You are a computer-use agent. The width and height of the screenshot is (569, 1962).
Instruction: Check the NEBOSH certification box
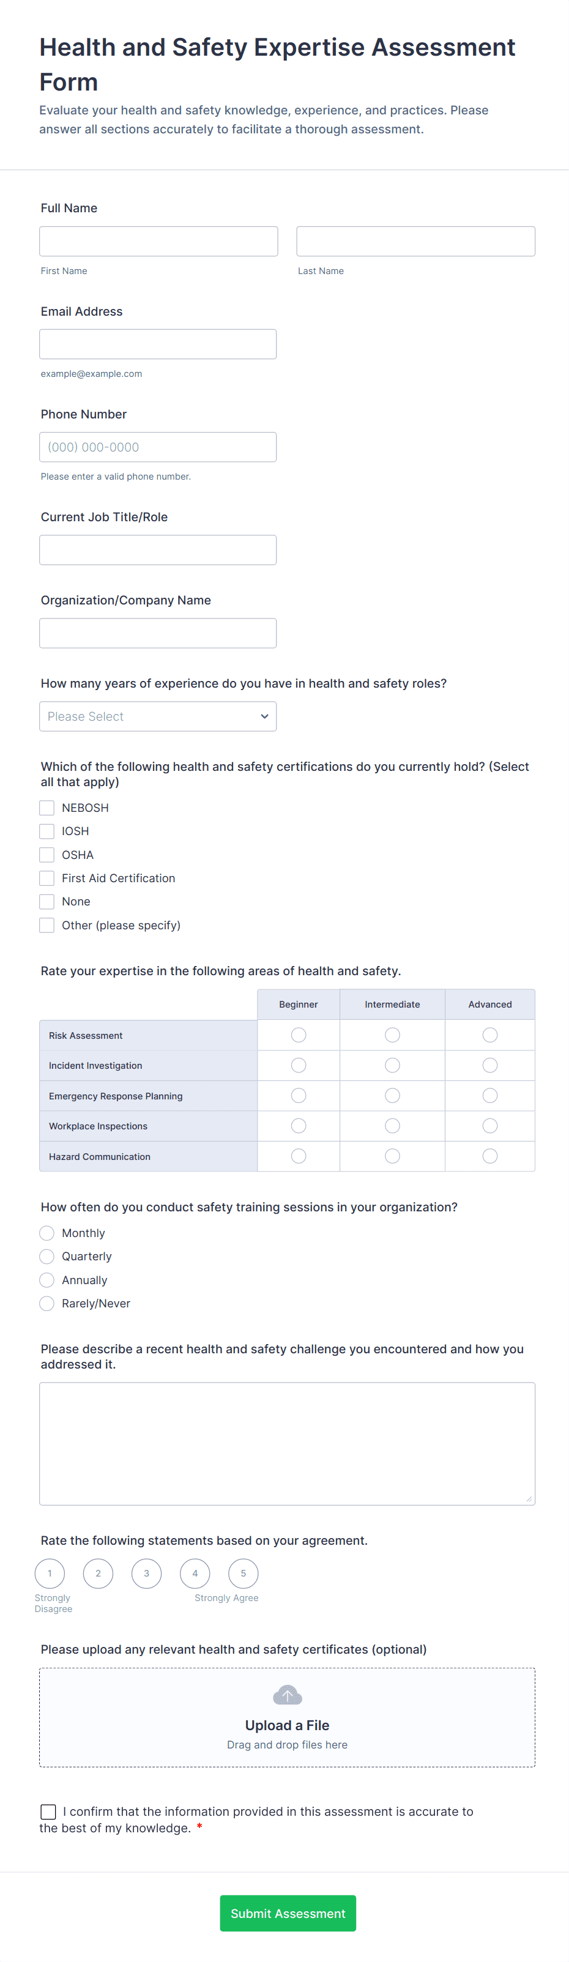pos(47,808)
